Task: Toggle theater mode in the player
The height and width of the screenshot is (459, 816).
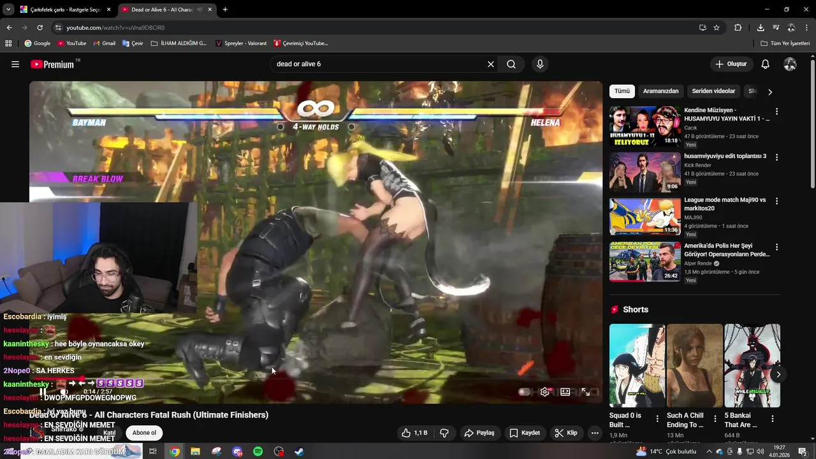Action: tap(565, 392)
